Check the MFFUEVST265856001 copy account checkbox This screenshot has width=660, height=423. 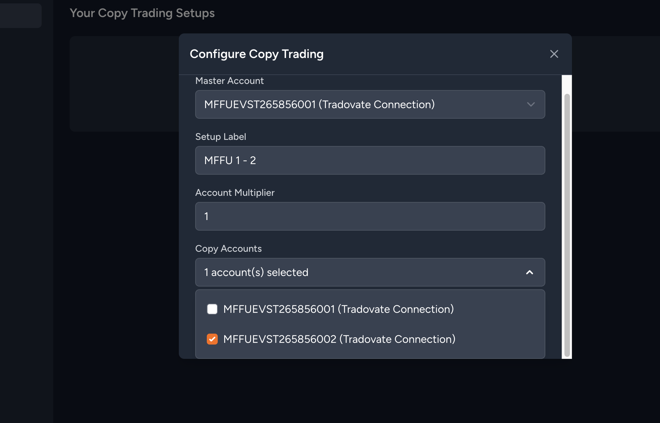coord(212,309)
